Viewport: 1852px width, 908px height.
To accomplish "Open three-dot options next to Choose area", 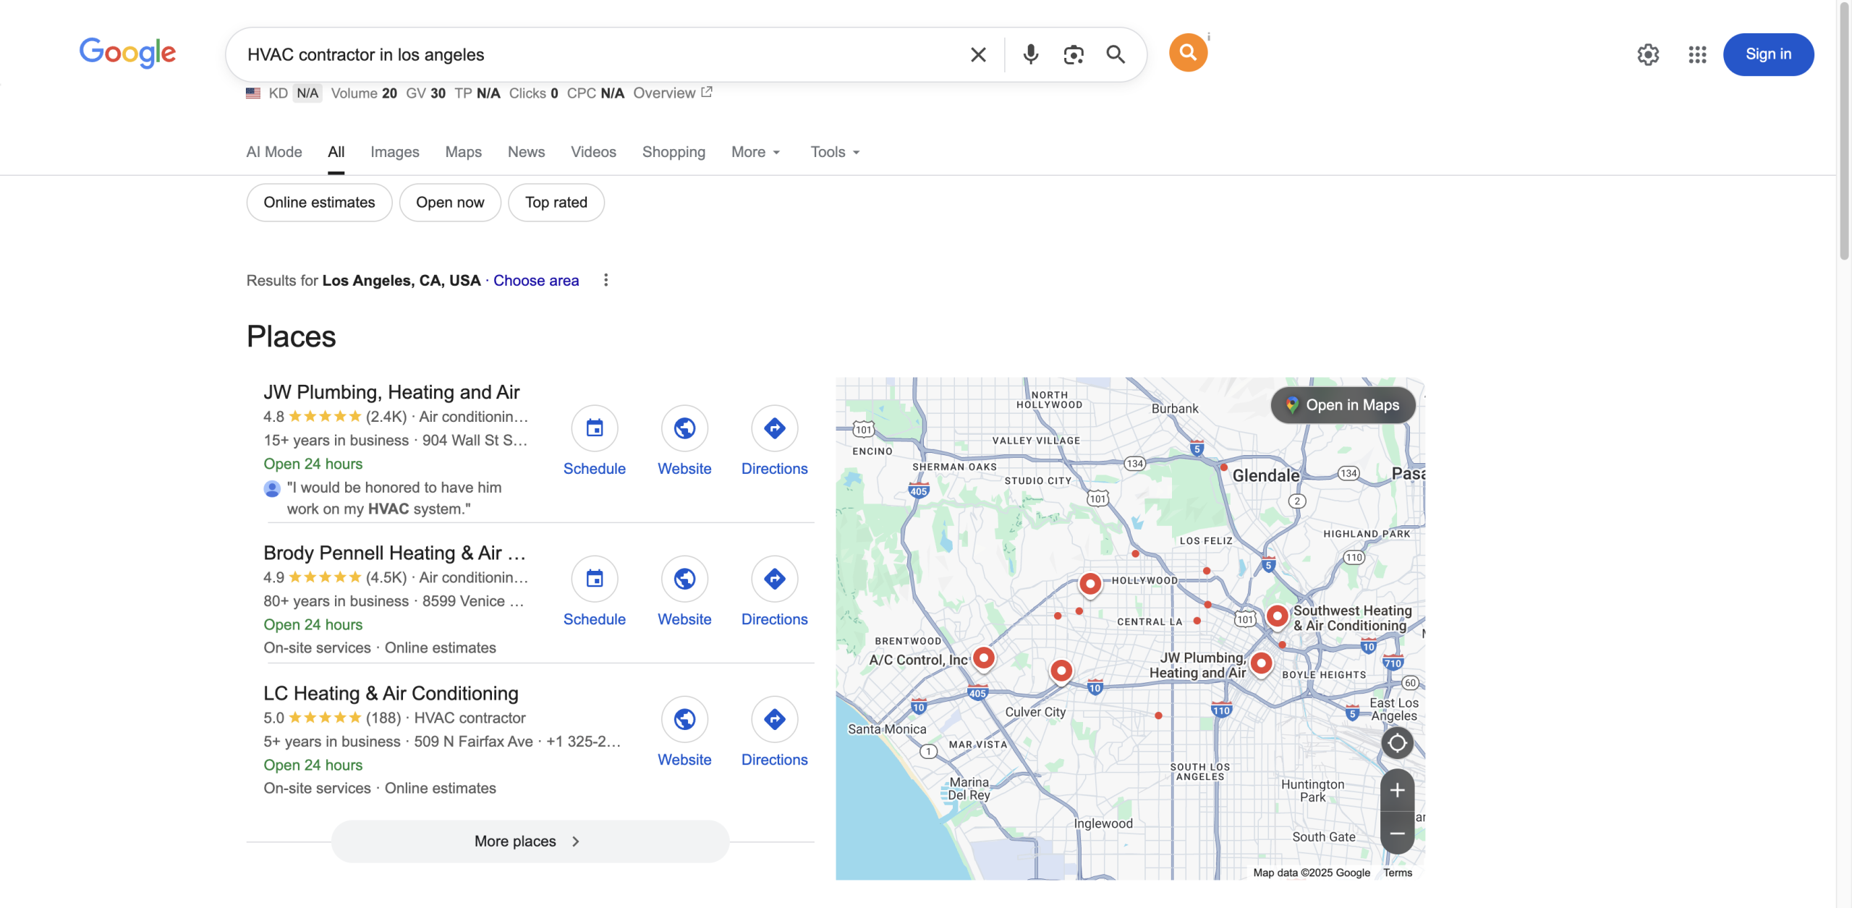I will 606,280.
